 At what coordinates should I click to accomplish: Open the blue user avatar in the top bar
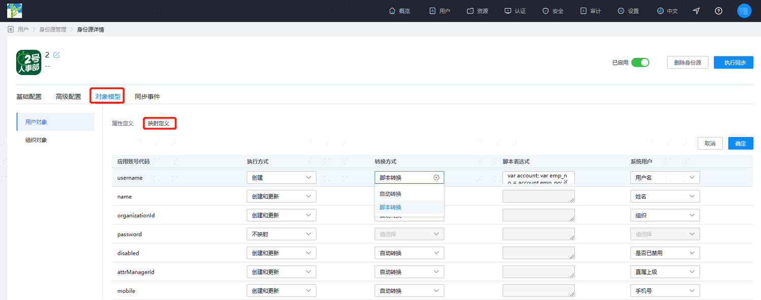(x=744, y=11)
